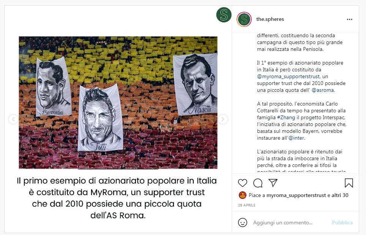This screenshot has height=235, width=366.
Task: Open the three-dot more options menu
Action: (x=349, y=19)
